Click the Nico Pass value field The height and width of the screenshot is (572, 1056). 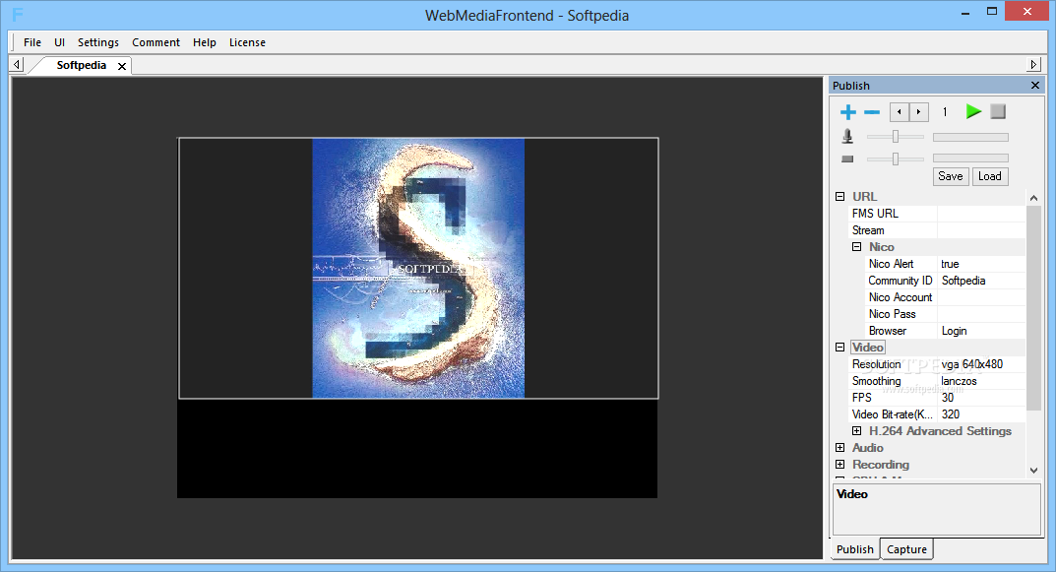coord(981,315)
